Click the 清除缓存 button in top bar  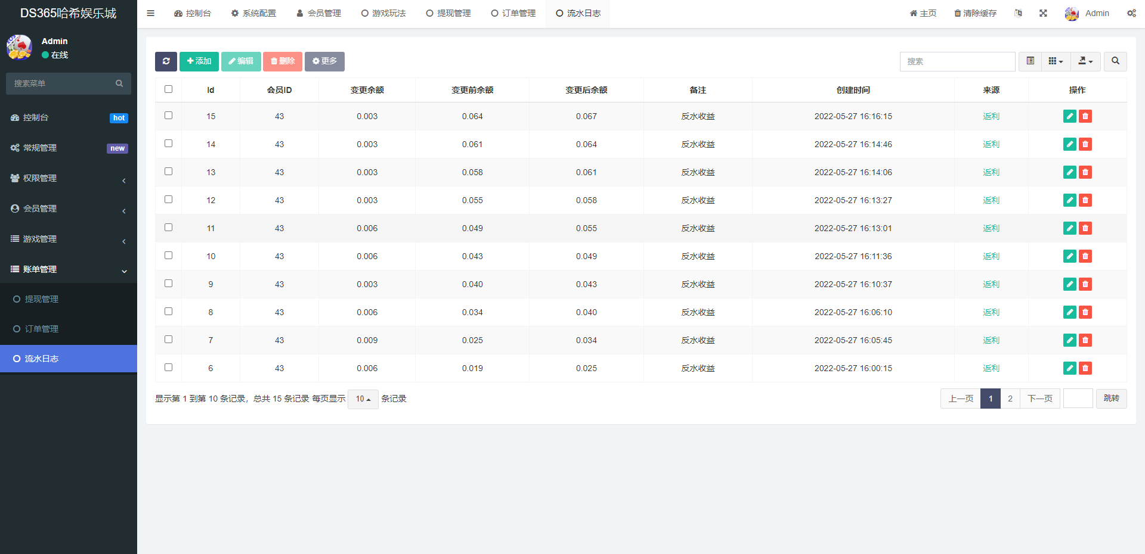coord(974,13)
